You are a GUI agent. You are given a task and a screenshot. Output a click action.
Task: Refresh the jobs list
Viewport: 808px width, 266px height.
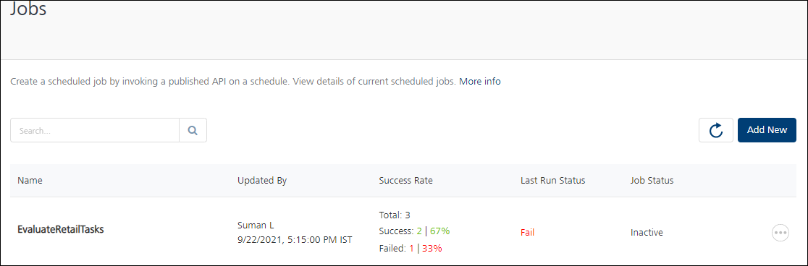(x=716, y=130)
